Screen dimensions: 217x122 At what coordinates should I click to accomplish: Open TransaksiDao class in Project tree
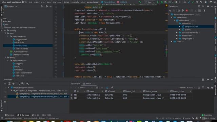click(22, 48)
